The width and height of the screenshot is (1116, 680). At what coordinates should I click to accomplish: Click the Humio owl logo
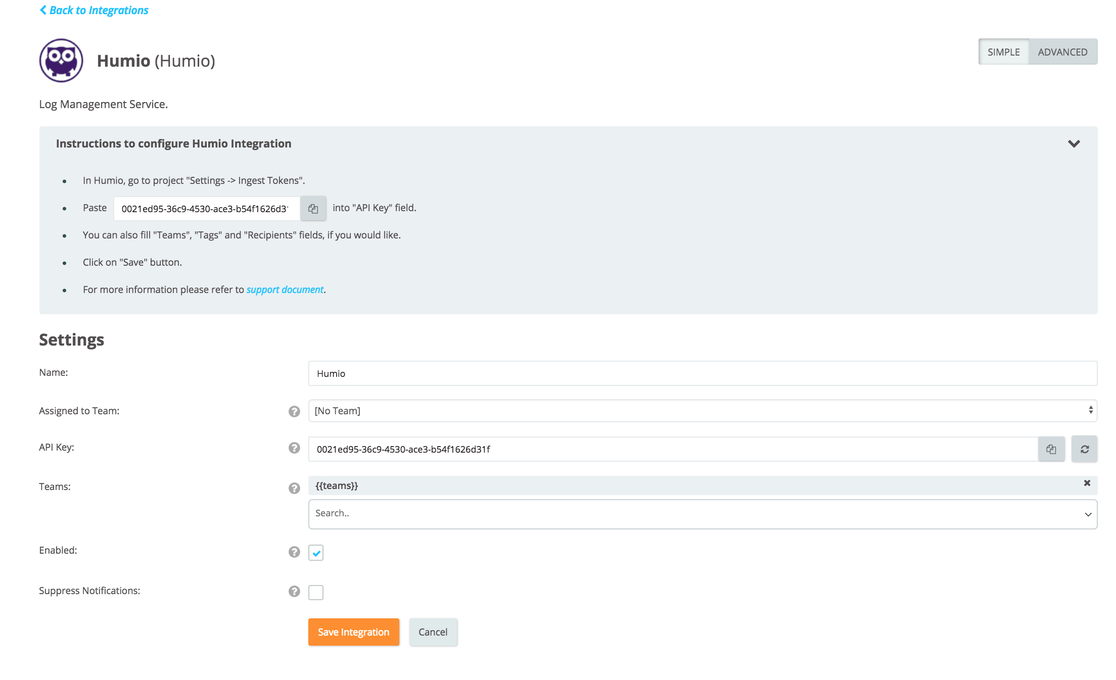point(61,61)
